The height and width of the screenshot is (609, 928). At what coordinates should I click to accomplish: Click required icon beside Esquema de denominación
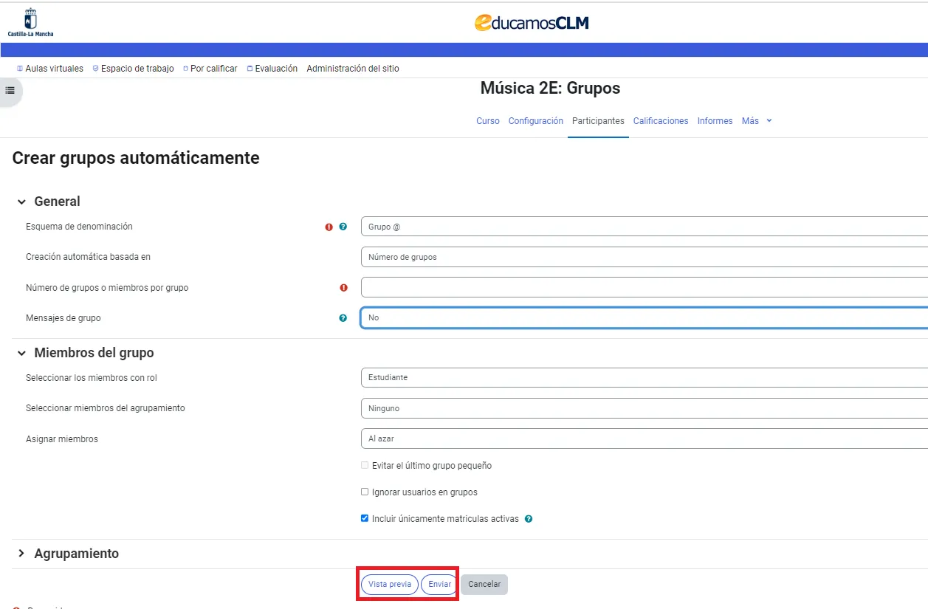coord(329,227)
